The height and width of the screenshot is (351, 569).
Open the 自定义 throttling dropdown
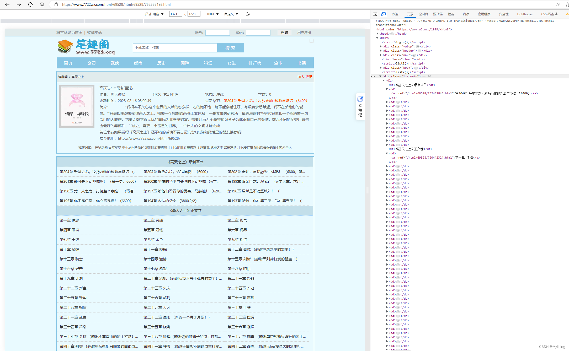pos(231,14)
